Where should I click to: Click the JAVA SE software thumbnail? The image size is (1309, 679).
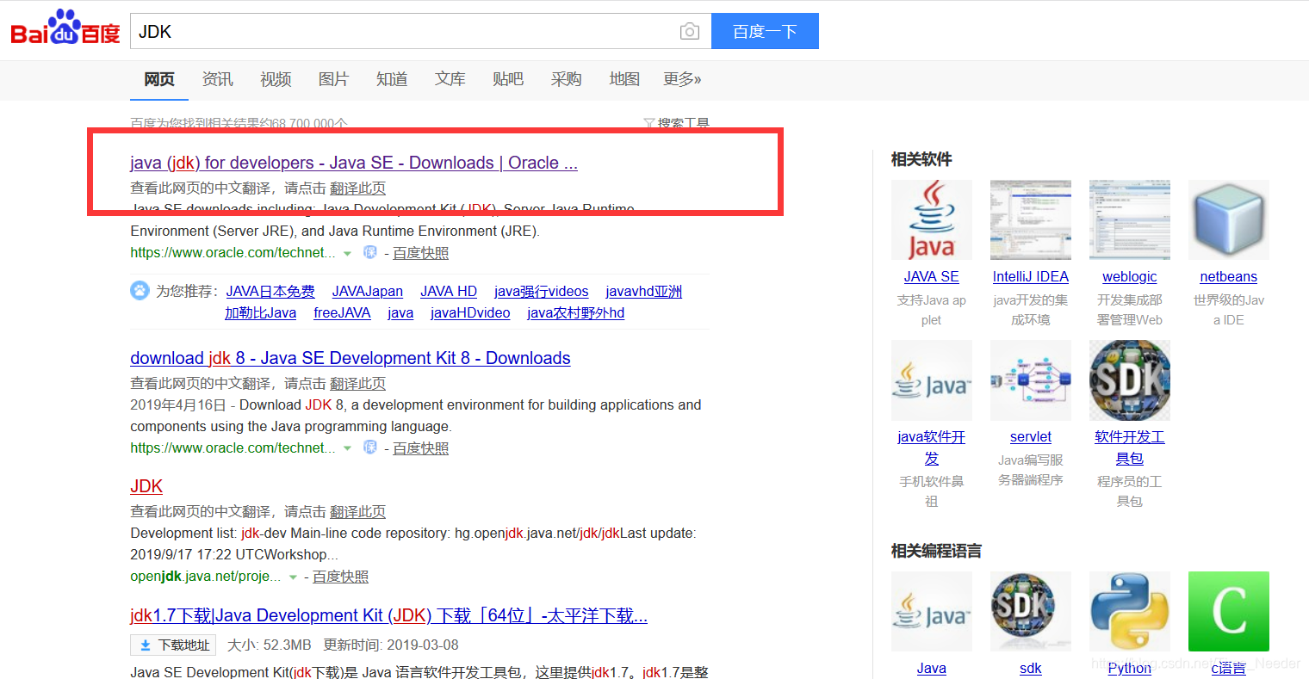[932, 220]
